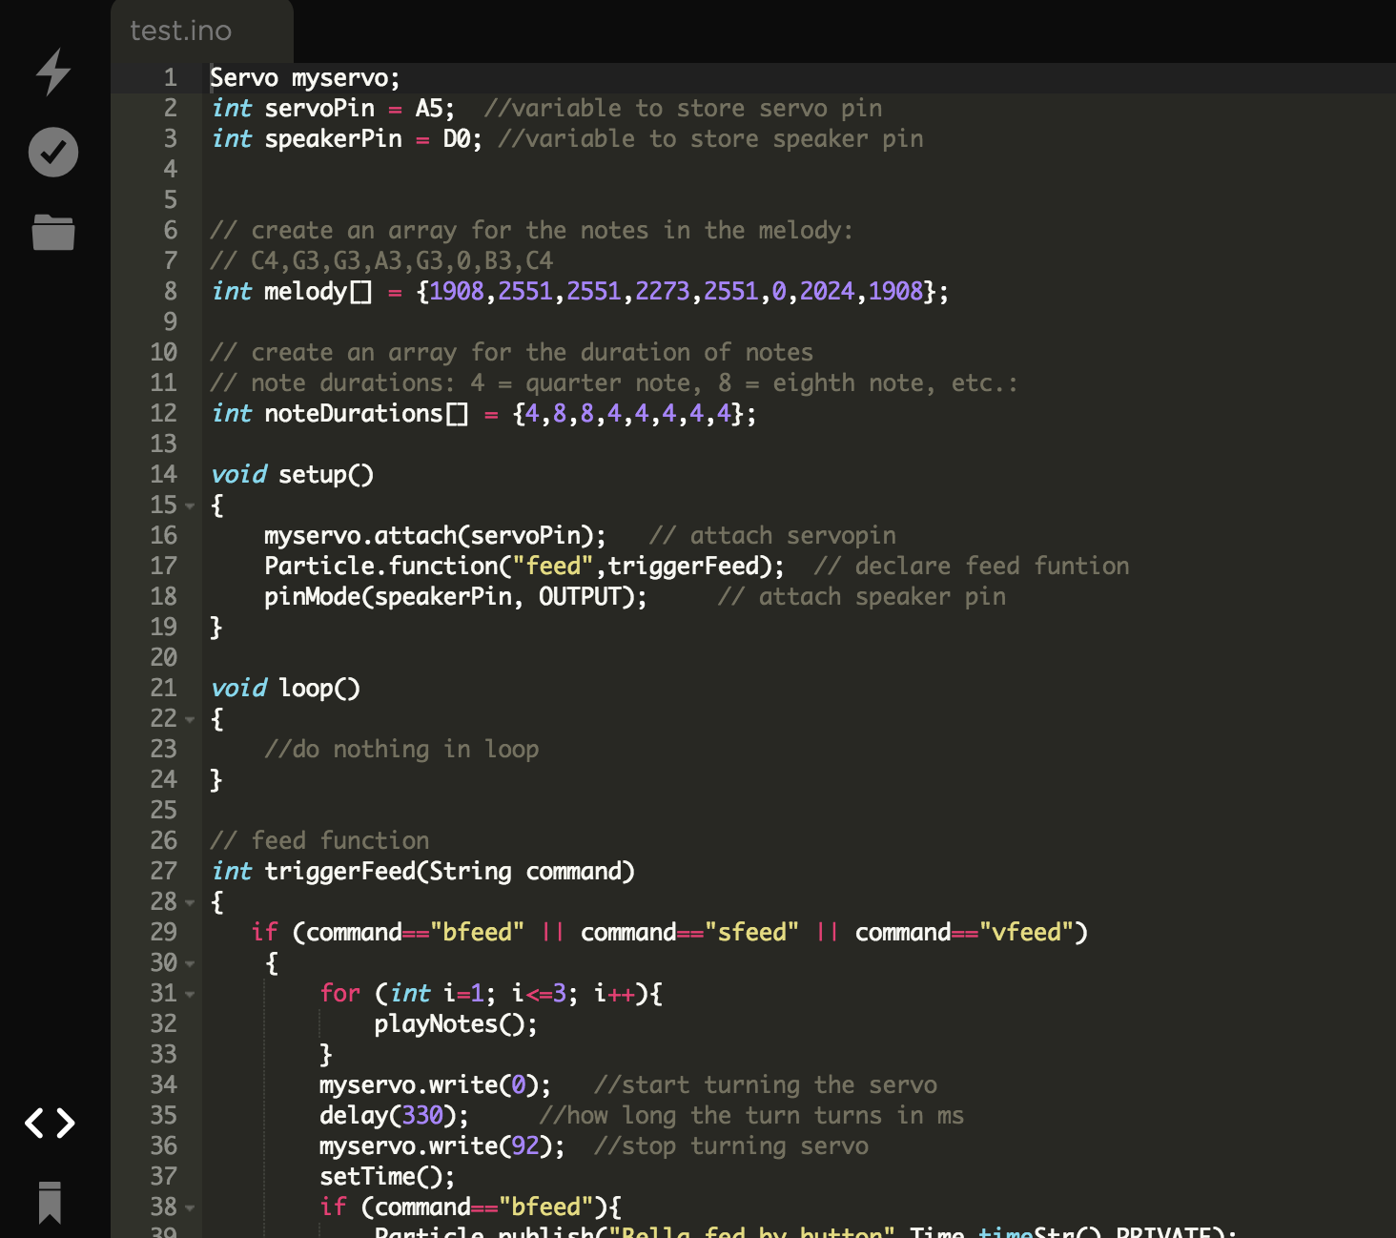
Task: Click "setup()" on line 14
Action: click(326, 474)
